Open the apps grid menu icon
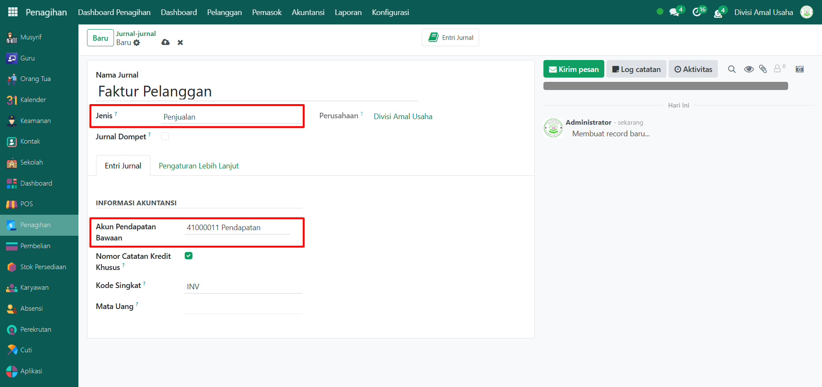The image size is (822, 387). (x=13, y=12)
